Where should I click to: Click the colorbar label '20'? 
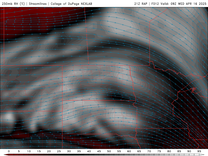click(49, 151)
